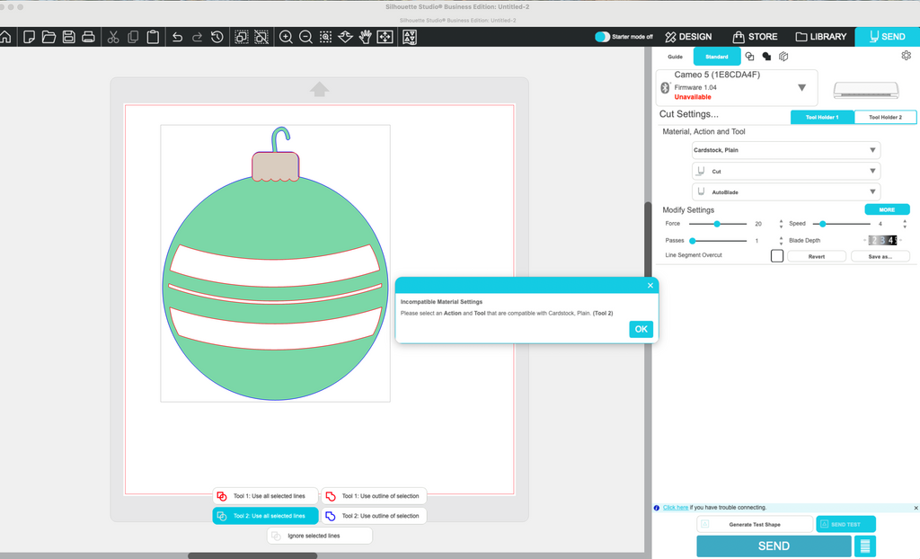Create a new document
The height and width of the screenshot is (559, 920).
coord(29,37)
